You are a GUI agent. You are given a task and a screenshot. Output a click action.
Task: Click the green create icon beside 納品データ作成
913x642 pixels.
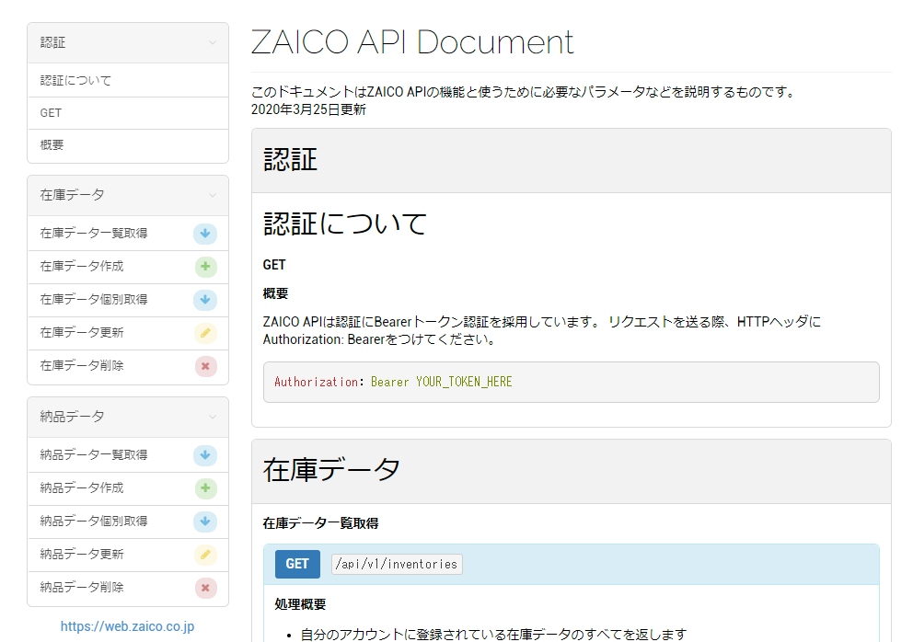[204, 487]
